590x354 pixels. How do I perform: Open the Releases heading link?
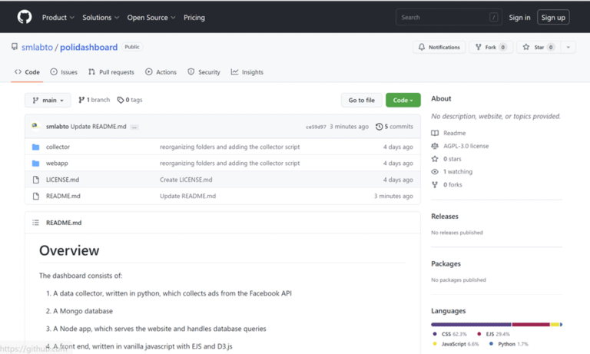445,217
